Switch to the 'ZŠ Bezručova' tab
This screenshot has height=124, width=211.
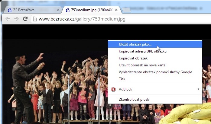coord(32,10)
